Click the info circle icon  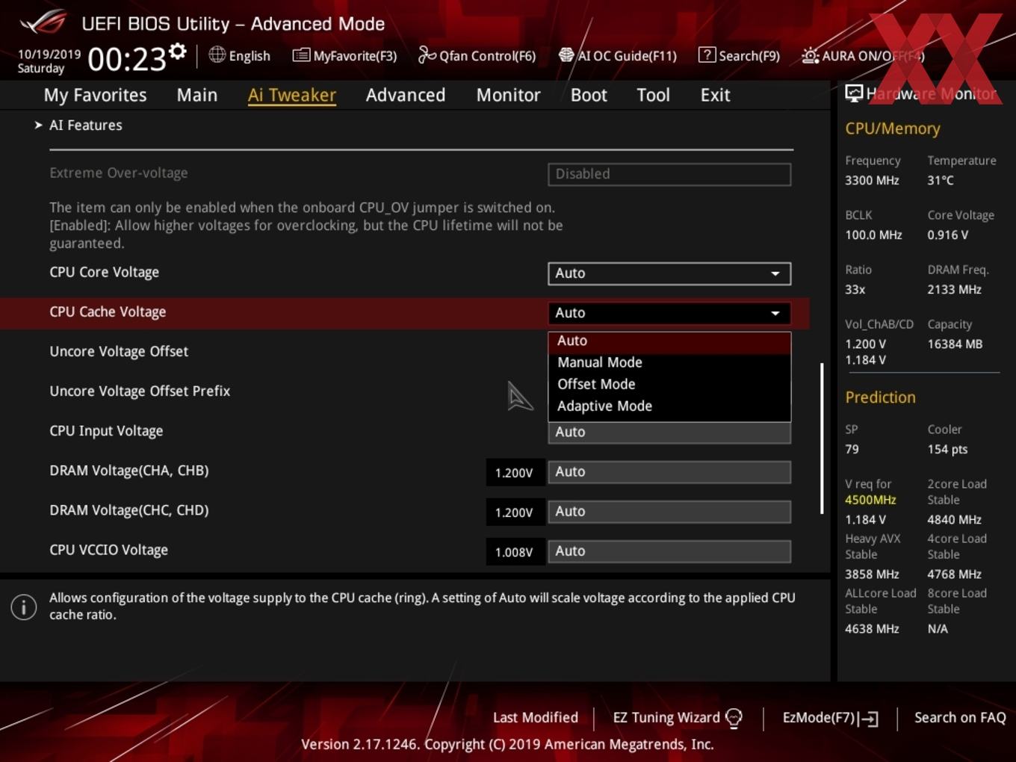[x=24, y=607]
